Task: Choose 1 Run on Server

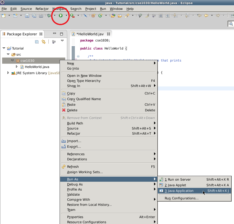Action: tap(194, 180)
